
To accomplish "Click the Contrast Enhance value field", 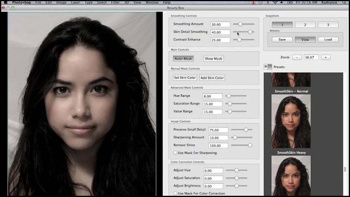I will [x=220, y=40].
